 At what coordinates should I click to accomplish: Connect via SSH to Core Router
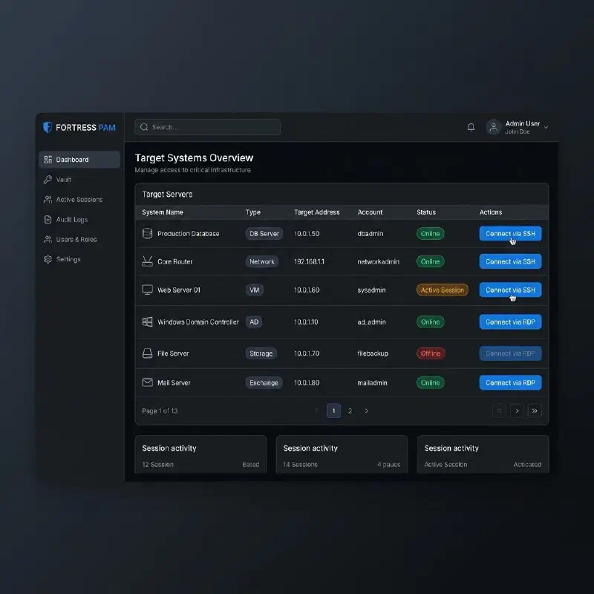[x=510, y=261]
